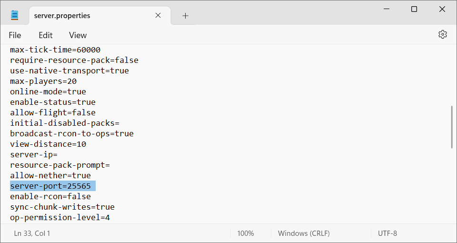Viewport: 457px width, 243px height.
Task: Open the View menu
Action: (x=78, y=35)
